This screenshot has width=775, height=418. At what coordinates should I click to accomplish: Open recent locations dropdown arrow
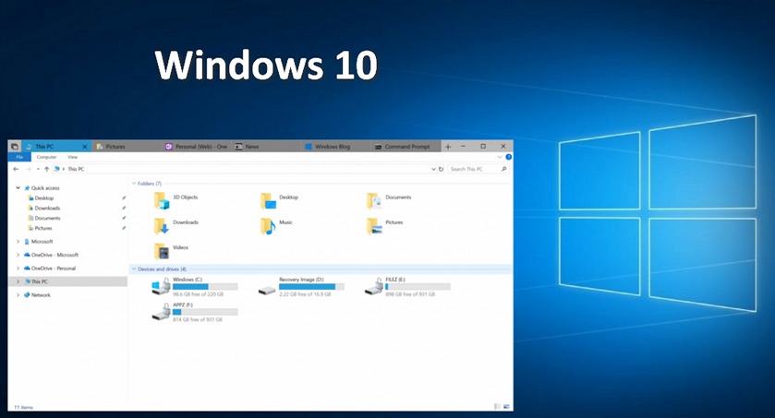[38, 169]
